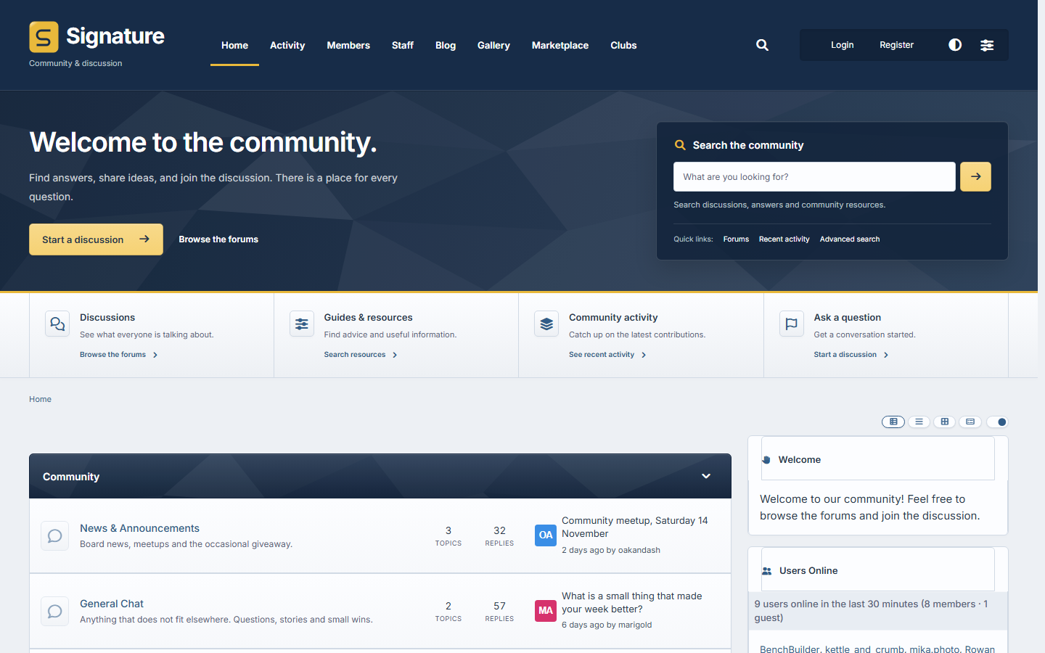Click the Signature logo icon

pos(44,37)
